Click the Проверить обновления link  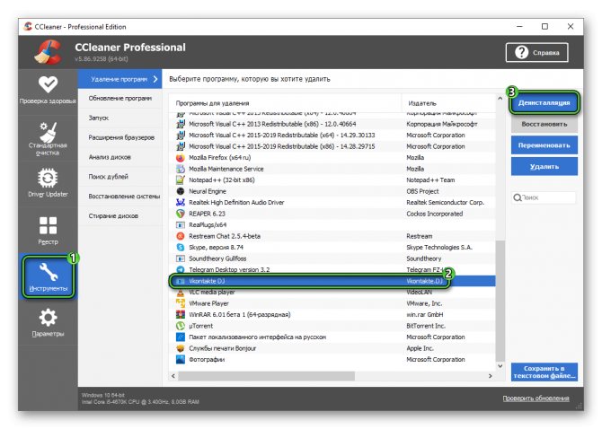pos(536,398)
